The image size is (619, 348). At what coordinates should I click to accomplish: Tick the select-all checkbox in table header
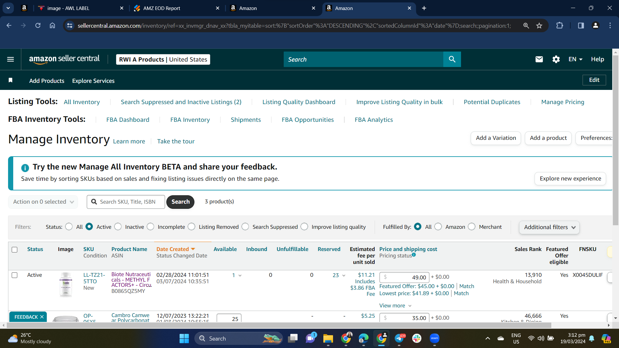pyautogui.click(x=15, y=250)
